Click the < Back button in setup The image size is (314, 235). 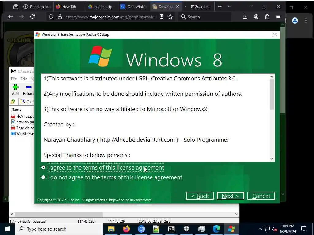pos(200,196)
